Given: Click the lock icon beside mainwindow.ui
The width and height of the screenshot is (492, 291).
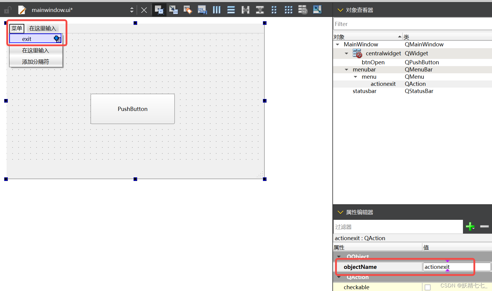Looking at the screenshot, I should [8, 10].
